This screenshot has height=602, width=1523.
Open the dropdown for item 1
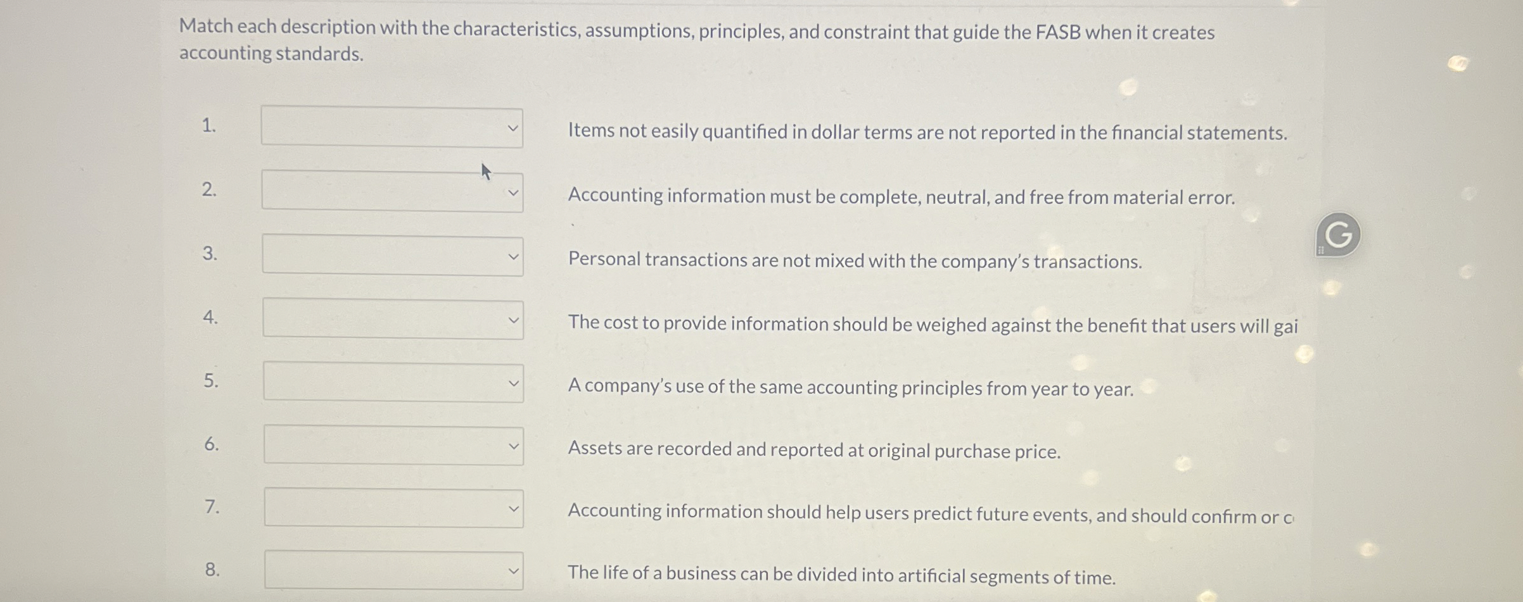coord(392,128)
